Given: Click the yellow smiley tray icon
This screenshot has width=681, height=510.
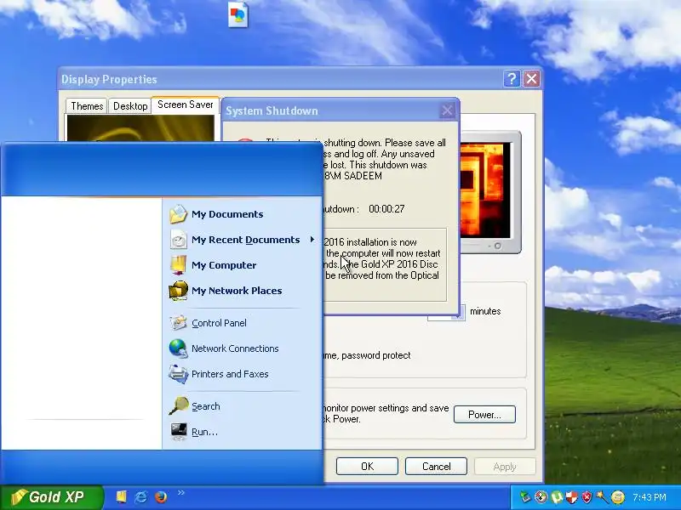Looking at the screenshot, I should pyautogui.click(x=618, y=497).
